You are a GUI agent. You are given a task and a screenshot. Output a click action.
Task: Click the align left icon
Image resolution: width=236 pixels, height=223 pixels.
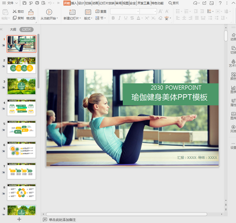pyautogui.click(x=178, y=18)
